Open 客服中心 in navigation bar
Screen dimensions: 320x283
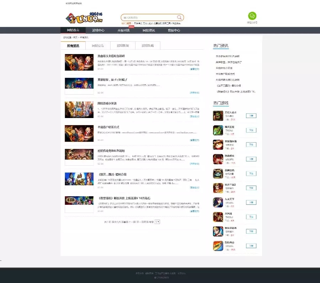(x=174, y=30)
